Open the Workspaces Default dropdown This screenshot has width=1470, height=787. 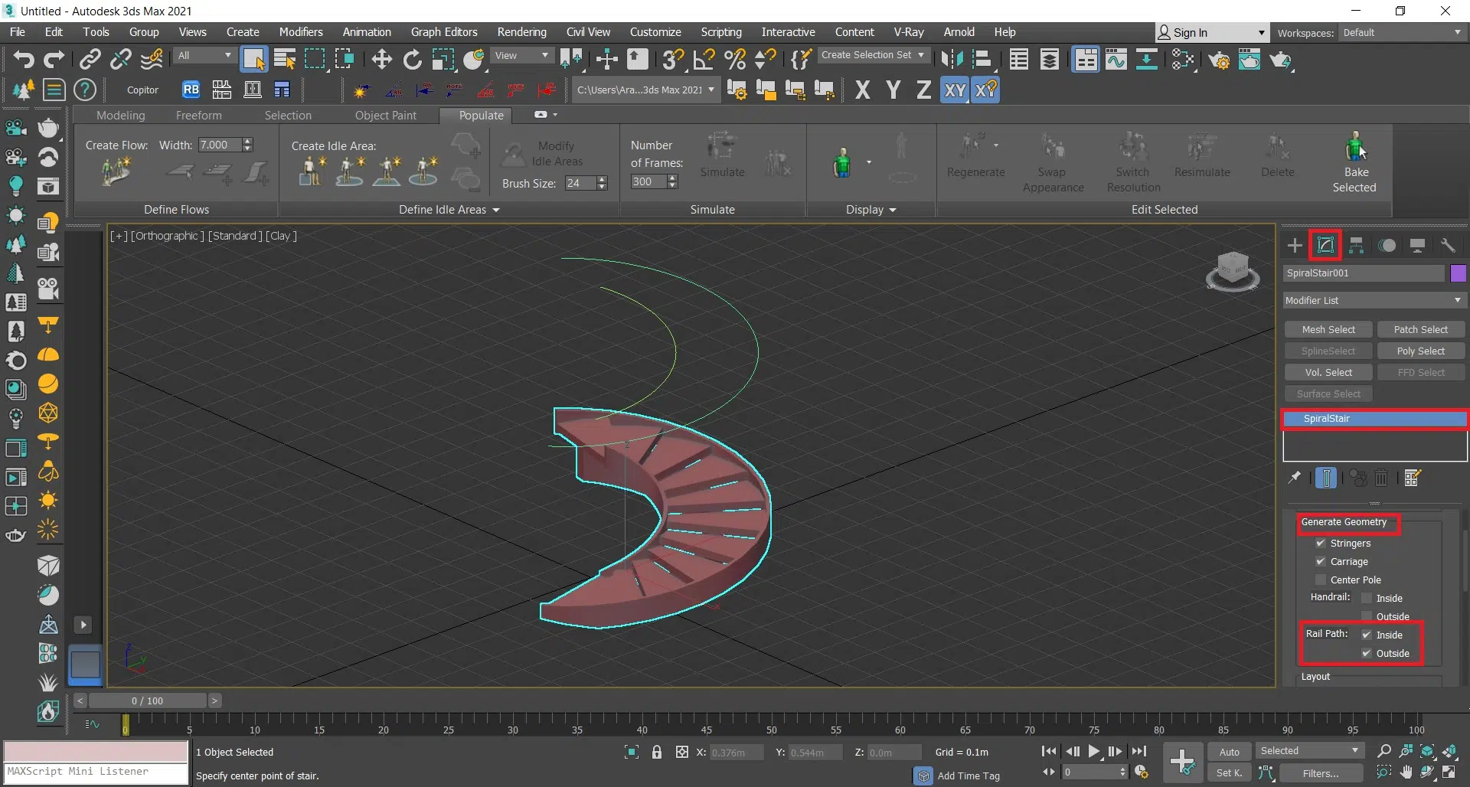pyautogui.click(x=1401, y=33)
